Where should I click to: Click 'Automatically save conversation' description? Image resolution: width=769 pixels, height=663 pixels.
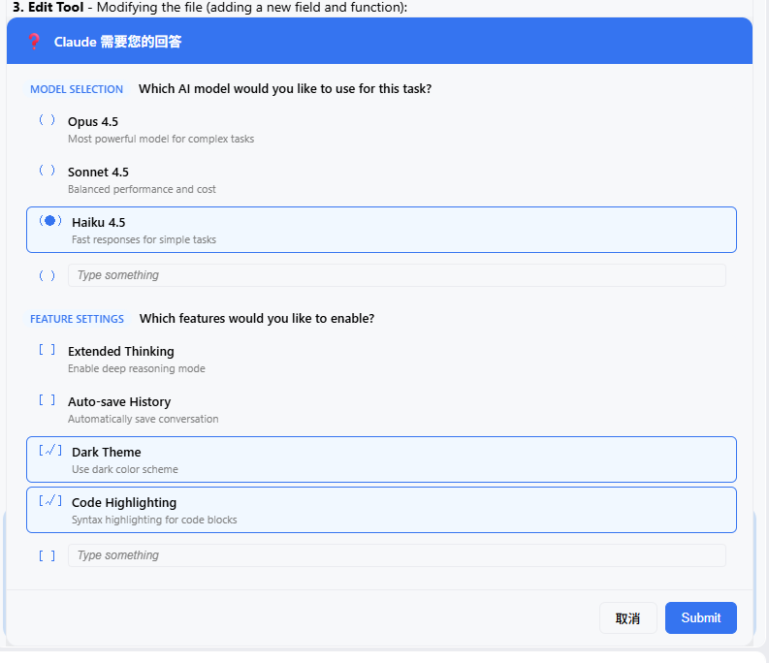[144, 420]
